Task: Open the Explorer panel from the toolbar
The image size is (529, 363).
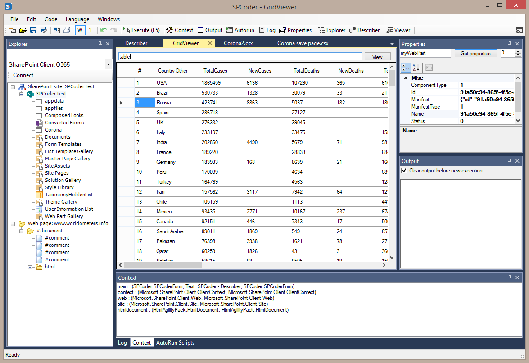Action: pos(332,30)
